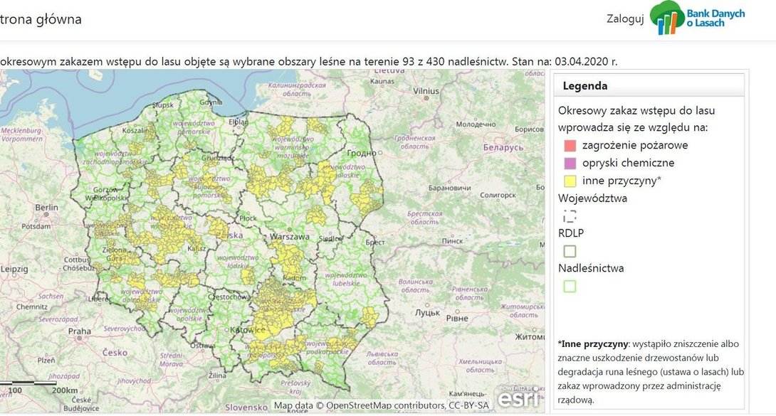Select the Praha label on the map

tap(80, 331)
